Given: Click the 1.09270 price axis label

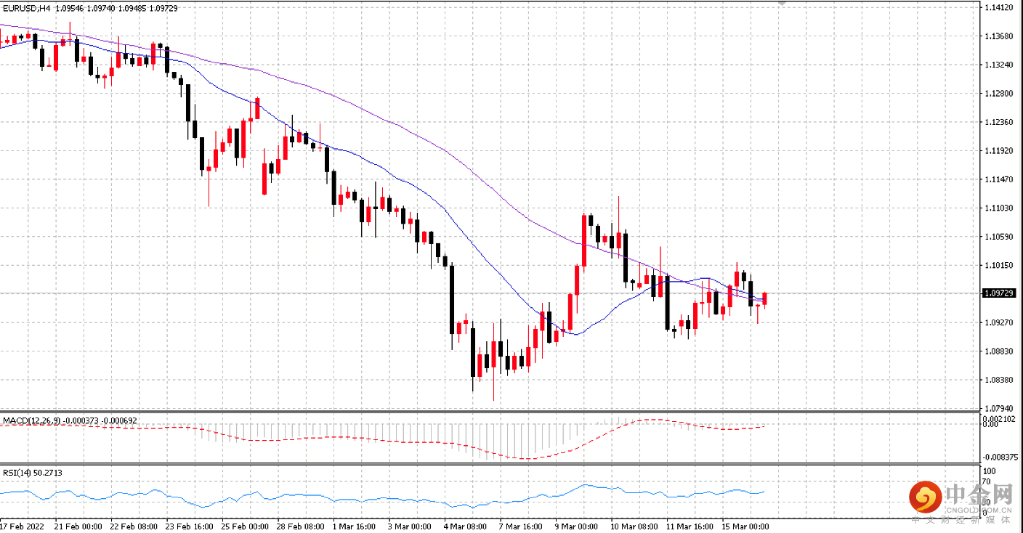Looking at the screenshot, I should click(x=998, y=322).
